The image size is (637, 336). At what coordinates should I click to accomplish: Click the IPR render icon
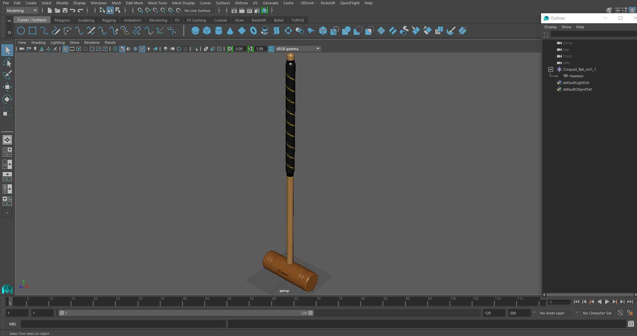click(249, 11)
